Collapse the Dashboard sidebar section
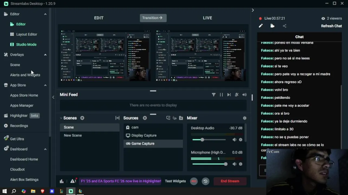This screenshot has height=195, width=348. point(45,149)
